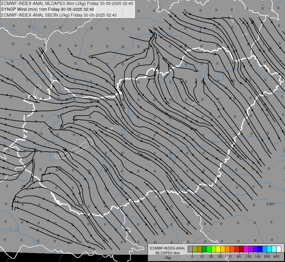Screen dimensions: 285x262
Task: Choose the sky-blue legend swatch right of 250
Action: pyautogui.click(x=265, y=249)
